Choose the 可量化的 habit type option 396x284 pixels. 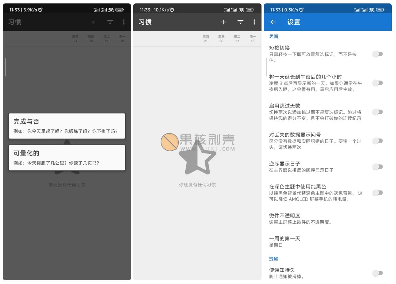[x=67, y=158]
